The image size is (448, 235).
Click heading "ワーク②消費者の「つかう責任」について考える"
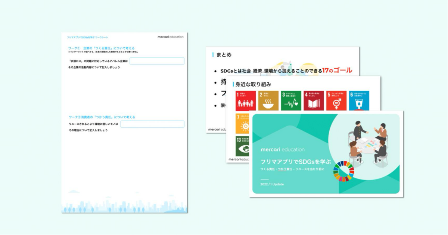(x=102, y=117)
